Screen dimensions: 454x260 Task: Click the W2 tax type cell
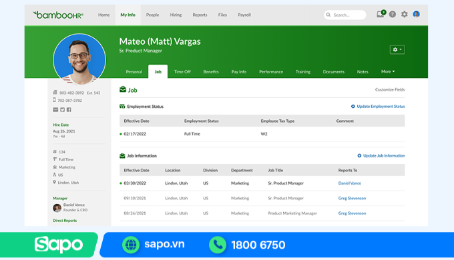point(264,134)
